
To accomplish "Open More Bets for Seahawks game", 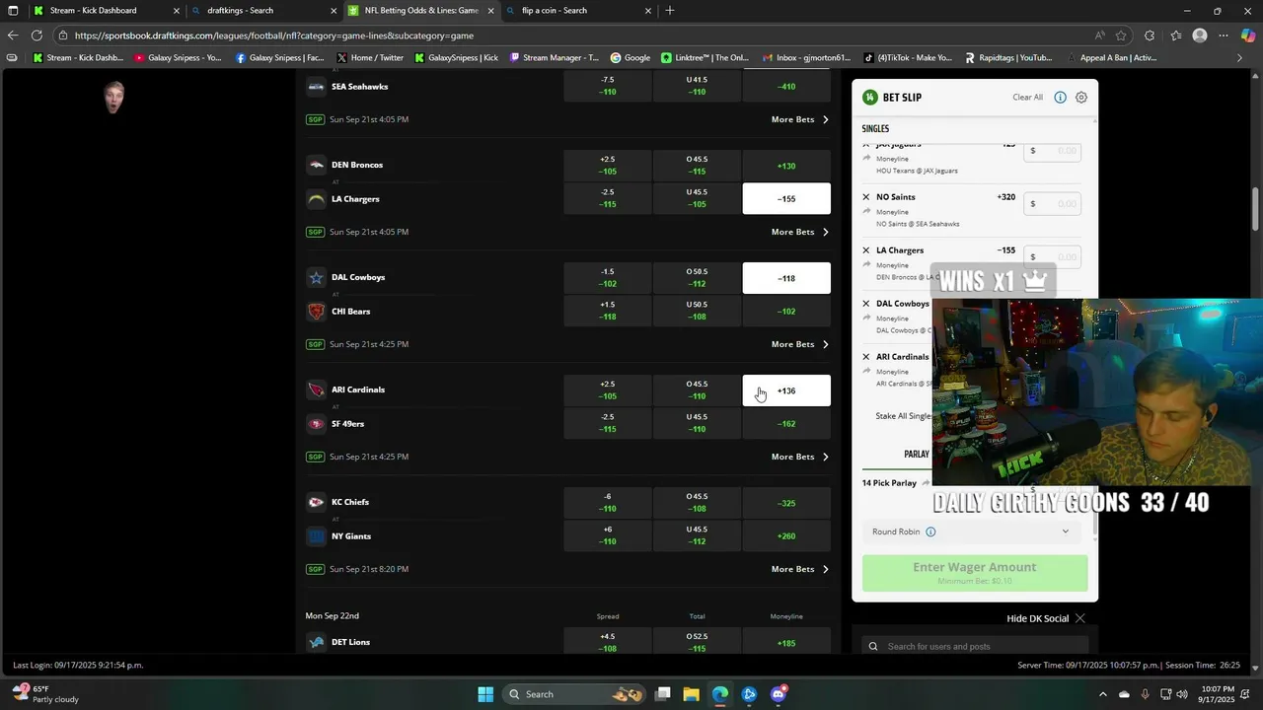I will pos(799,119).
